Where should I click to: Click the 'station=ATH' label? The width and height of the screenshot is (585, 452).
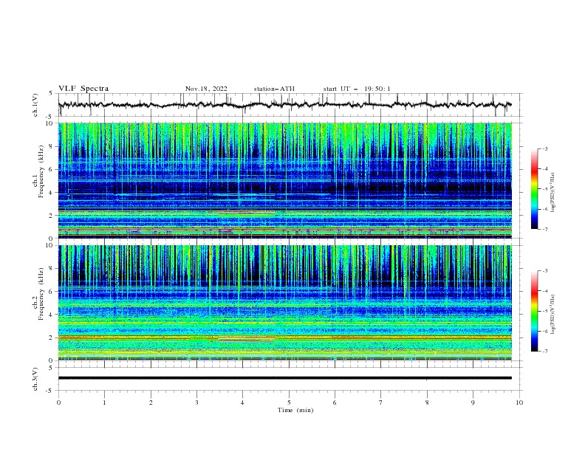(x=274, y=89)
